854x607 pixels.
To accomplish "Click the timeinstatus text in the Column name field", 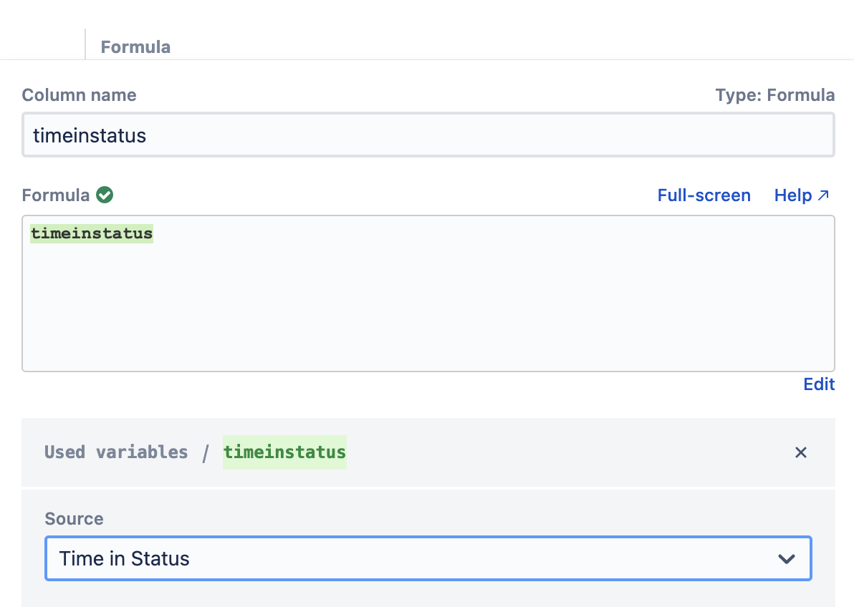I will (x=90, y=135).
